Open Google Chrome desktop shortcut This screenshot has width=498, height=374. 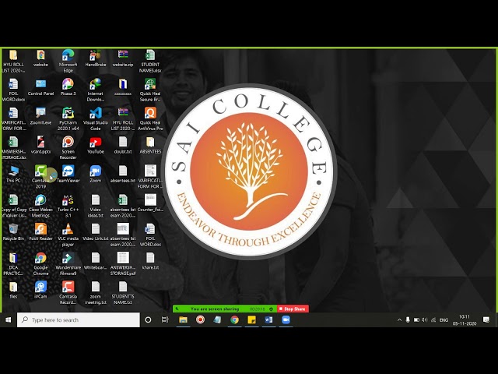pos(40,264)
